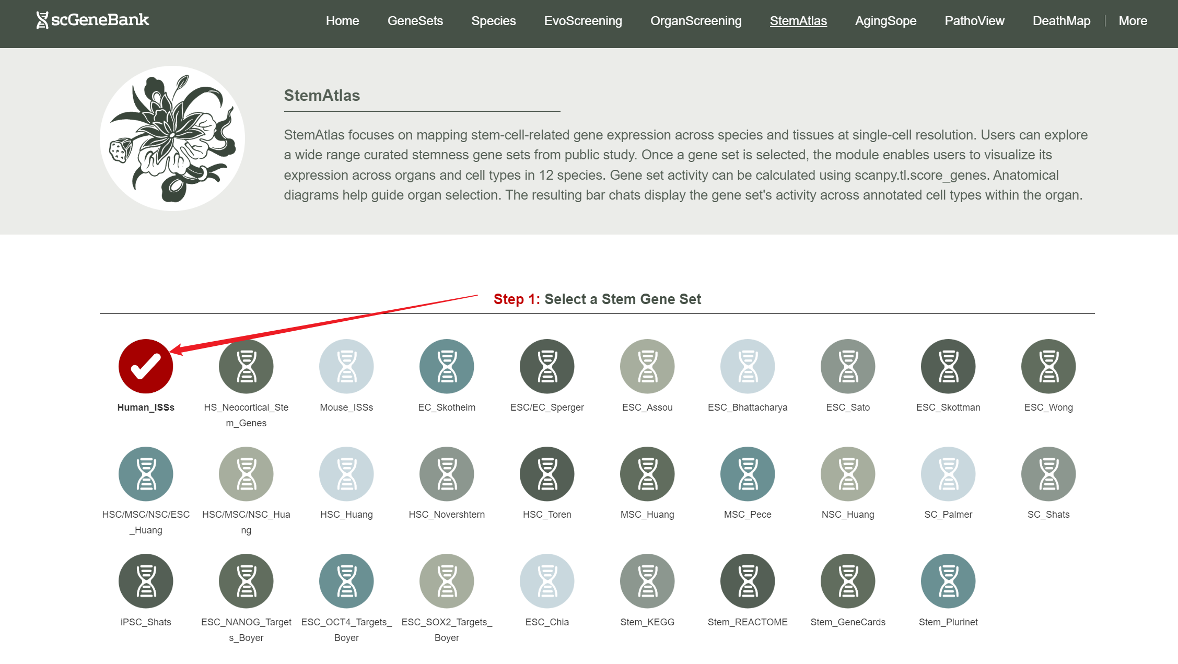Select the Stem_Plurinet gene set icon
The height and width of the screenshot is (664, 1178).
[948, 581]
